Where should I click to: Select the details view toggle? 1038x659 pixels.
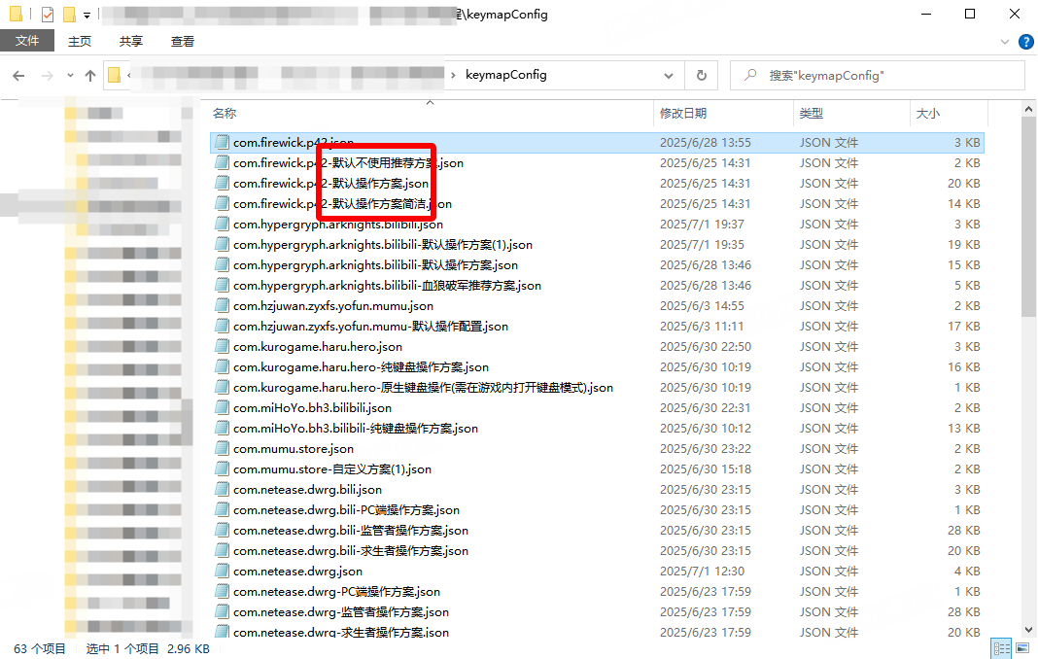coord(1001,647)
